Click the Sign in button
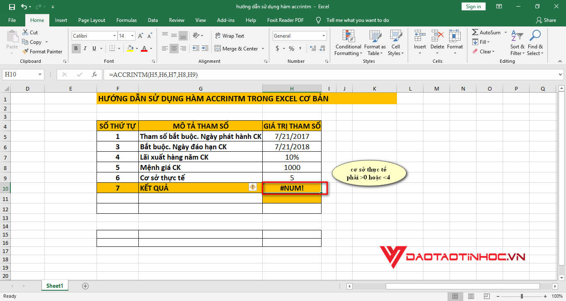The image size is (566, 301). tap(473, 7)
